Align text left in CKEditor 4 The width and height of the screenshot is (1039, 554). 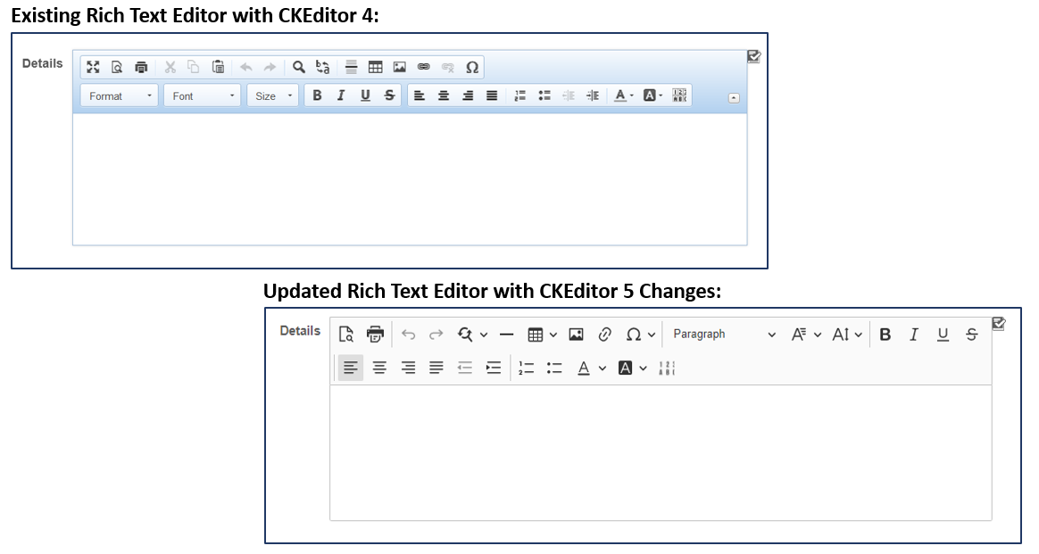tap(420, 95)
